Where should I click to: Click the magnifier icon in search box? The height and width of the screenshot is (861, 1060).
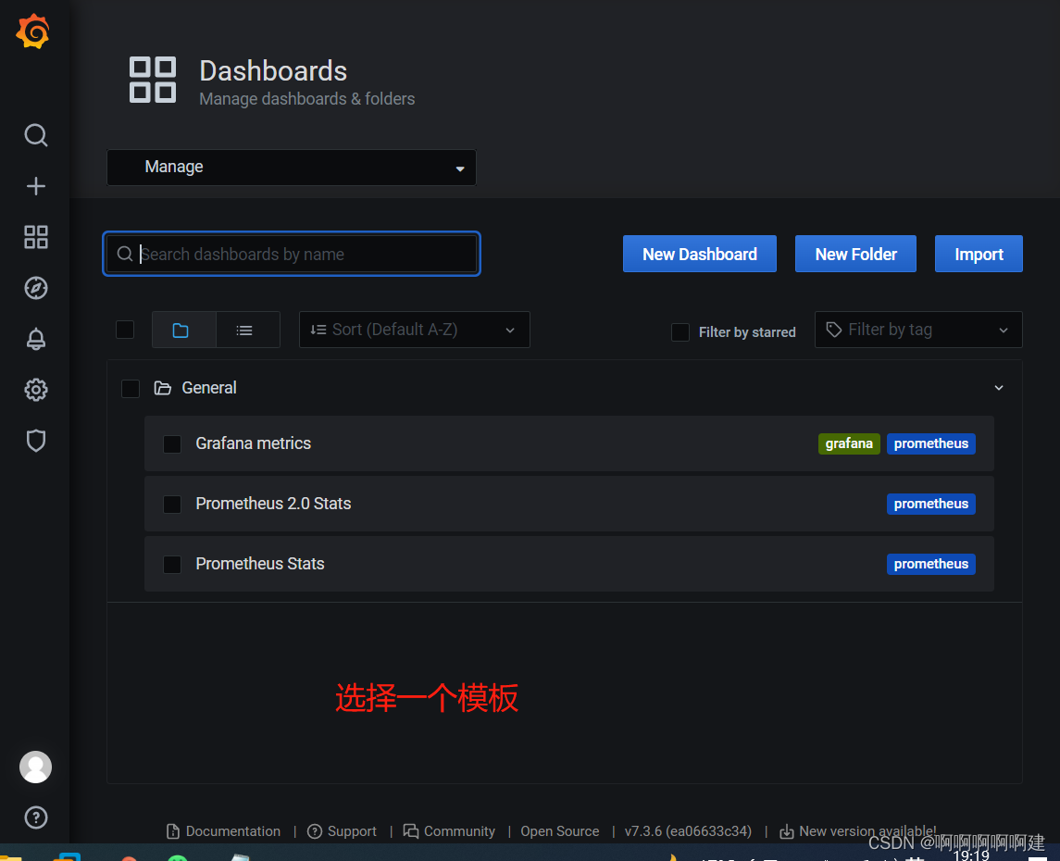(124, 254)
